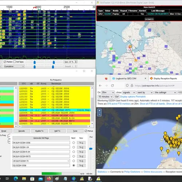This screenshot has width=182, height=182.
Task: Open the Mail app from the taskbar
Action: (40, 179)
